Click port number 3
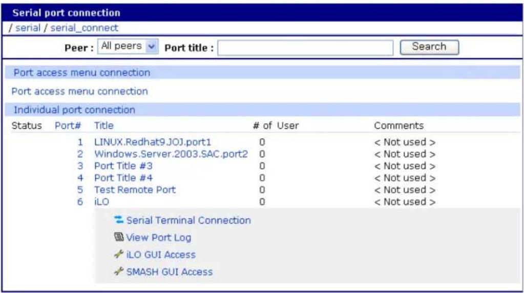The height and width of the screenshot is (293, 524). point(80,166)
